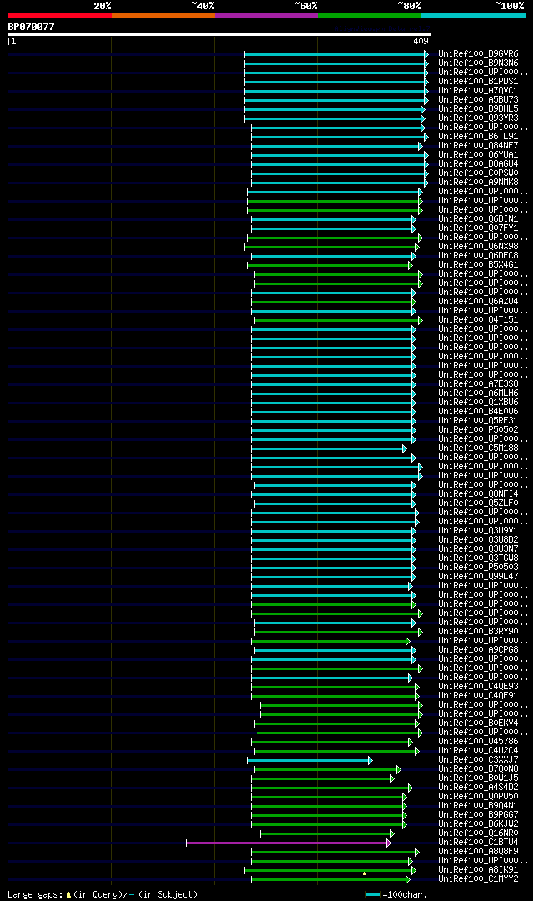Screen dimensions: 533x901
Task: Select the UniRef100_Q4T151 label
Action: coord(478,319)
